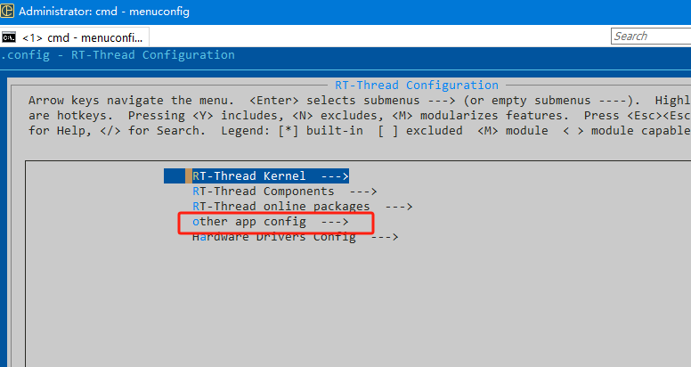Image resolution: width=691 pixels, height=367 pixels.
Task: Open RT-Thread online packages submenu
Action: point(302,207)
